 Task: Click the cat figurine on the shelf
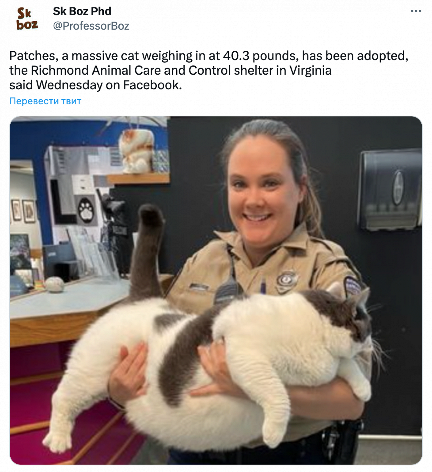[136, 151]
